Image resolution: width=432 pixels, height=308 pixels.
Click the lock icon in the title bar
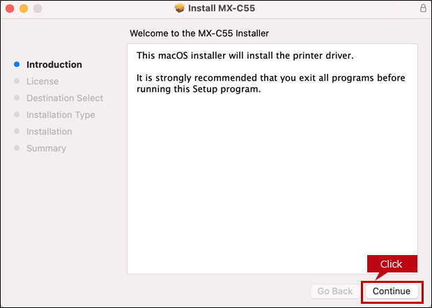(422, 8)
